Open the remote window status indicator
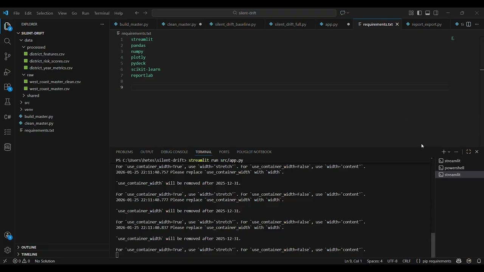Viewport: 484px width, 272px height. [5, 261]
